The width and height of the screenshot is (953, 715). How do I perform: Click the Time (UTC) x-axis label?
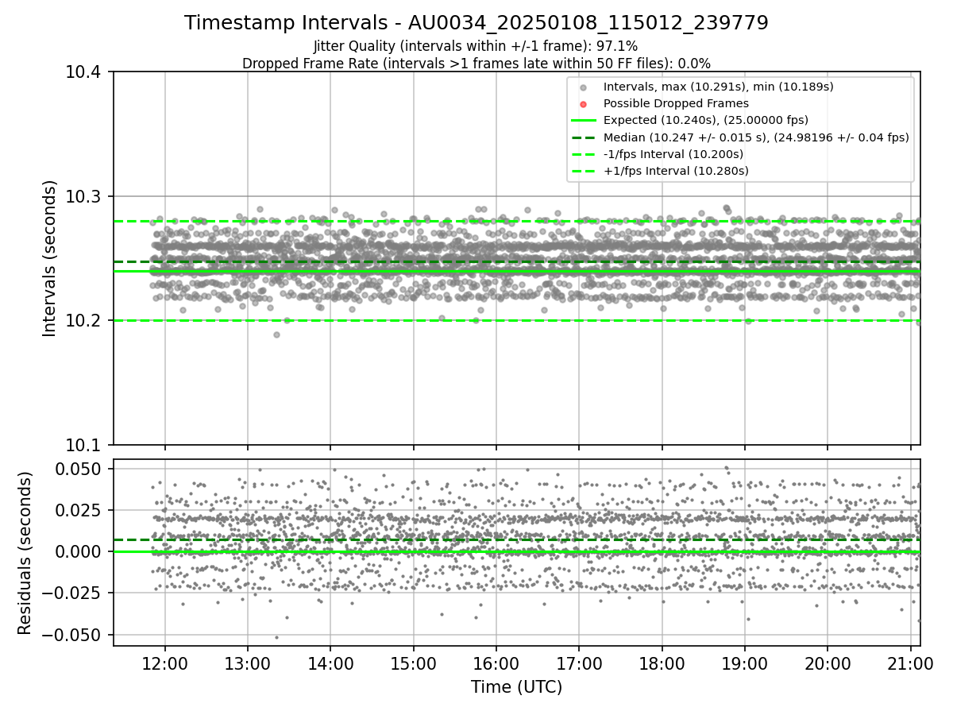click(516, 686)
